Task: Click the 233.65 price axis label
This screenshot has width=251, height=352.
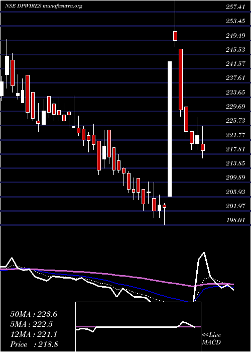Action: coord(235,92)
